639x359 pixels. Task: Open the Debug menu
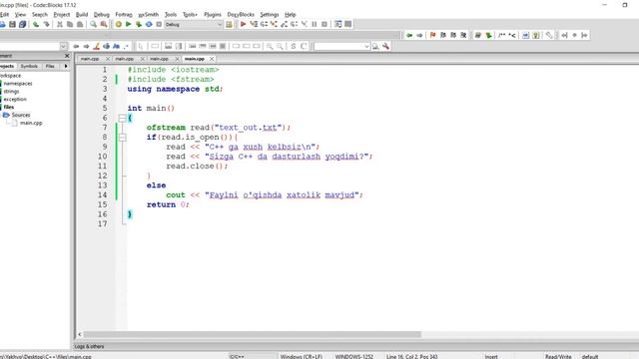102,14
